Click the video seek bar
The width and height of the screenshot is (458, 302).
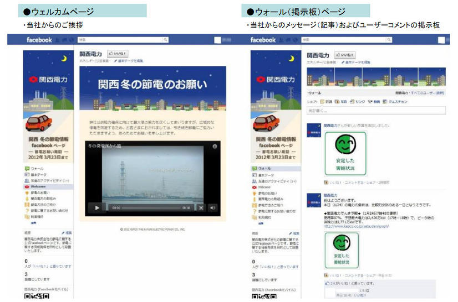[151, 208]
